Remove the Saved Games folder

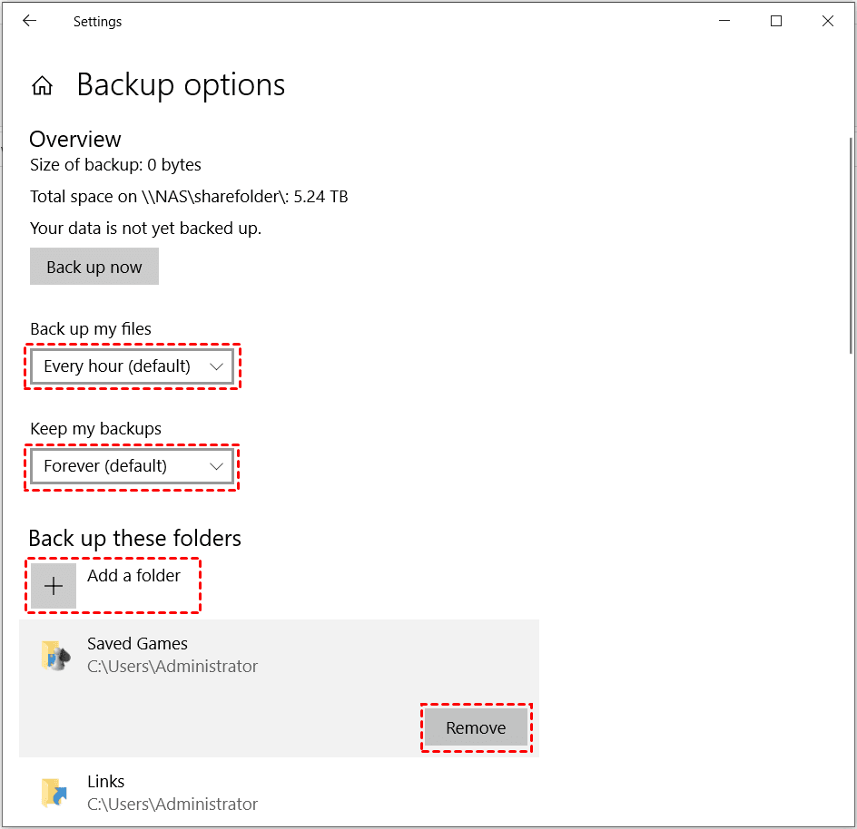click(476, 727)
